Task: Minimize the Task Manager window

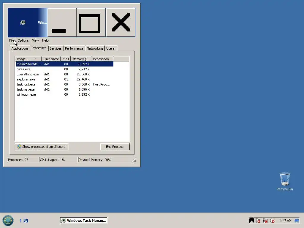Action: coord(62,23)
